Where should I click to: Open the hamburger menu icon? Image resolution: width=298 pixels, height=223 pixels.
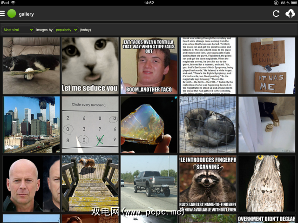[x=2, y=13]
